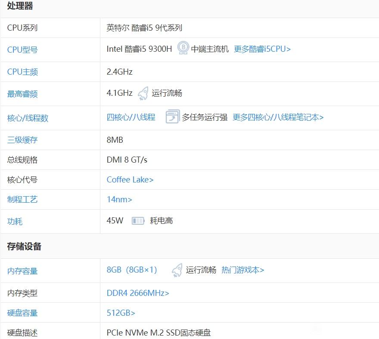Click the 45W power value
This screenshot has width=379, height=339.
[x=115, y=220]
